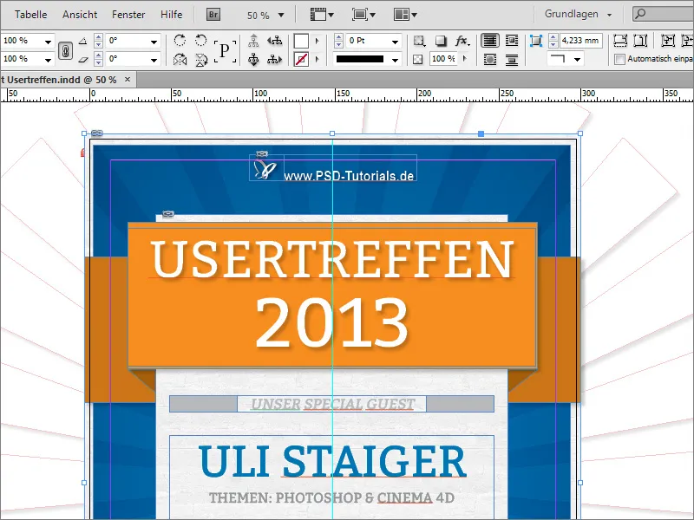The width and height of the screenshot is (694, 520).
Task: Open the view options filmstrip icon menu
Action: (x=322, y=15)
